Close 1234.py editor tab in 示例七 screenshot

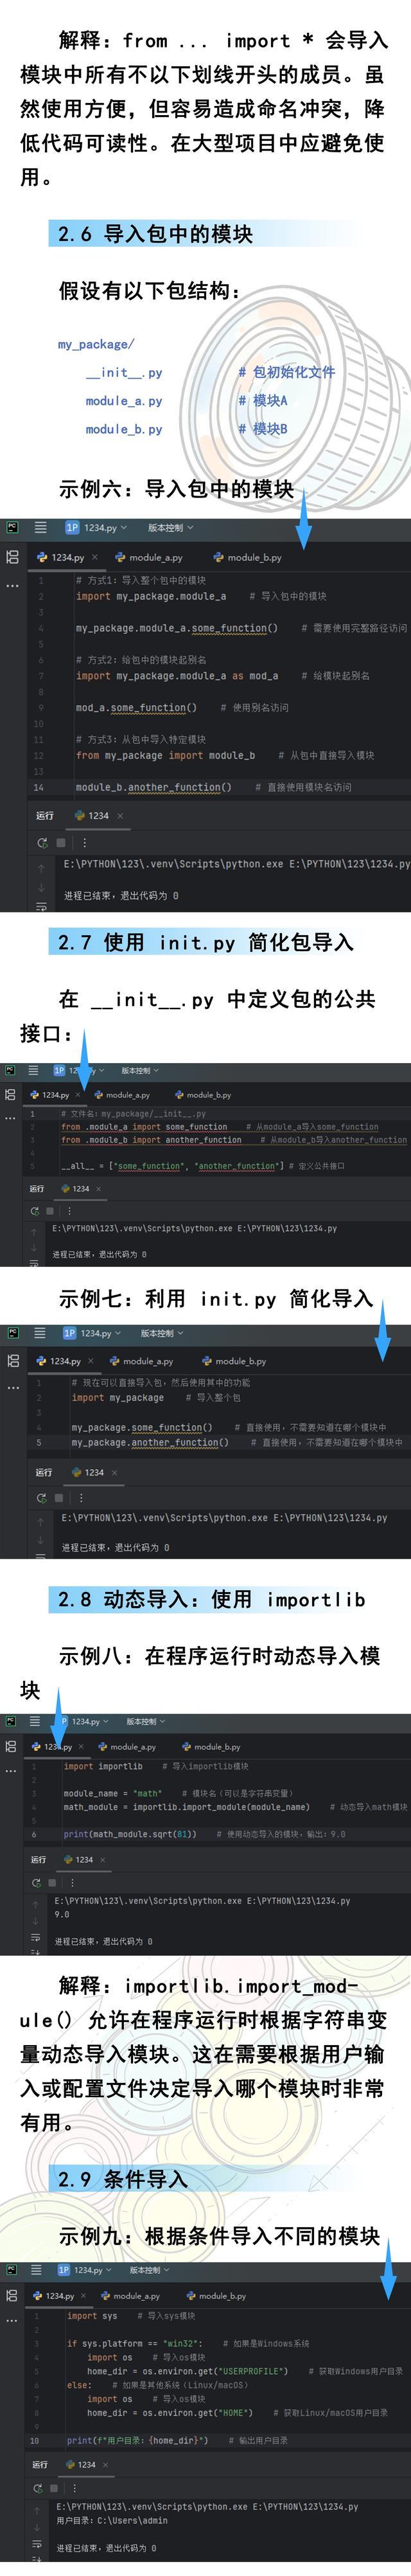(x=91, y=1361)
